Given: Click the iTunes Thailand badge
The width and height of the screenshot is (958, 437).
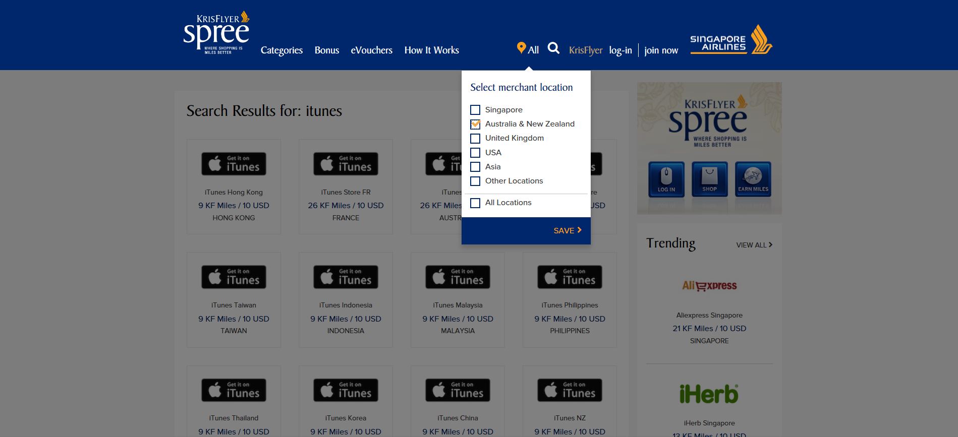Looking at the screenshot, I should pos(234,390).
